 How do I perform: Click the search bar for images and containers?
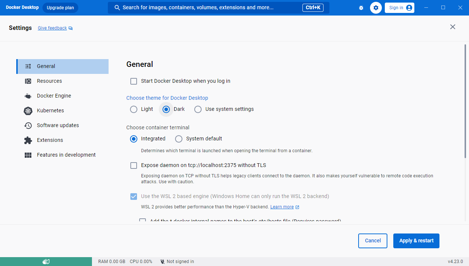[207, 8]
